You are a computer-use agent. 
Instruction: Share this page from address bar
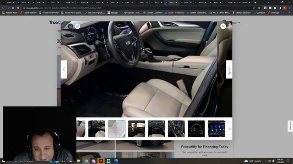tap(254, 8)
